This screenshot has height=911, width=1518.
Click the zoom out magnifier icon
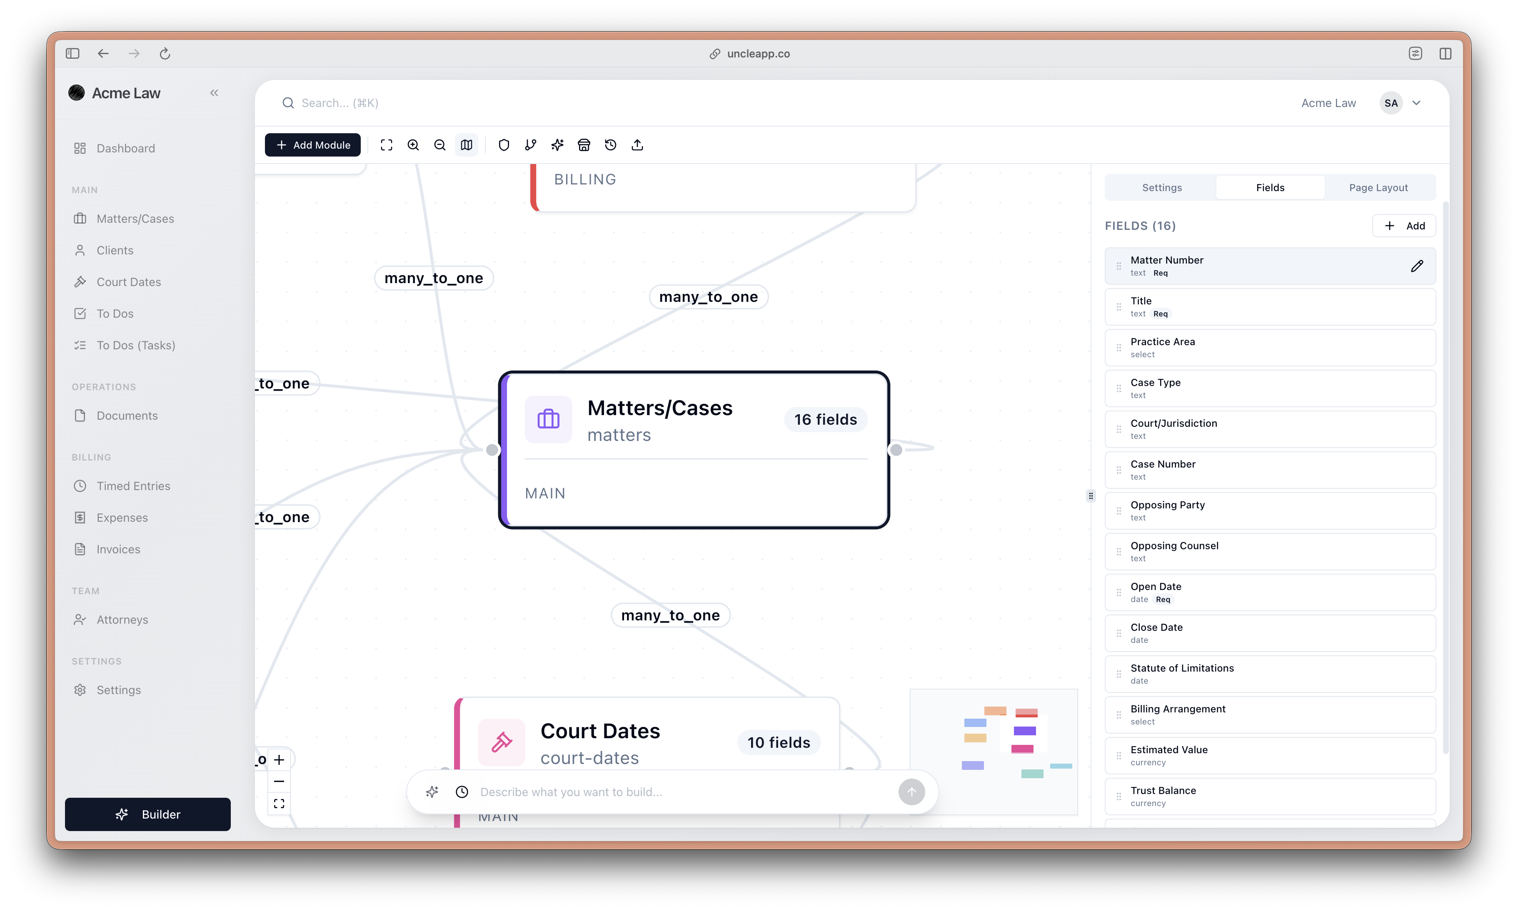[439, 145]
